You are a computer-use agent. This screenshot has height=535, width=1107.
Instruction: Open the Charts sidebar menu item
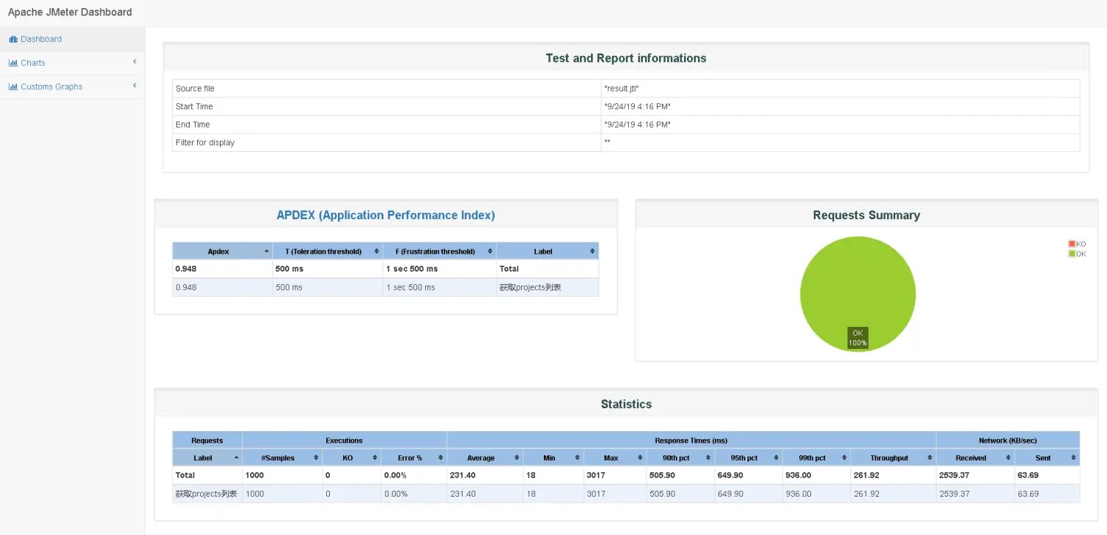33,63
